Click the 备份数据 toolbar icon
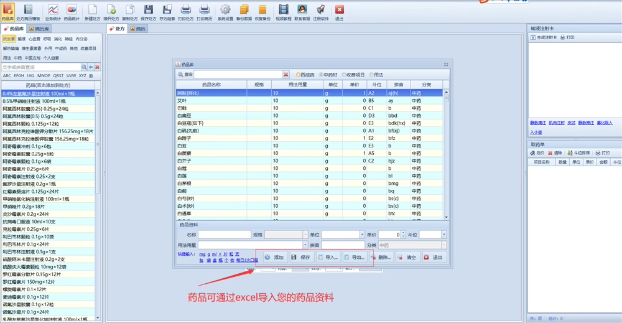The height and width of the screenshot is (323, 622). (x=244, y=11)
